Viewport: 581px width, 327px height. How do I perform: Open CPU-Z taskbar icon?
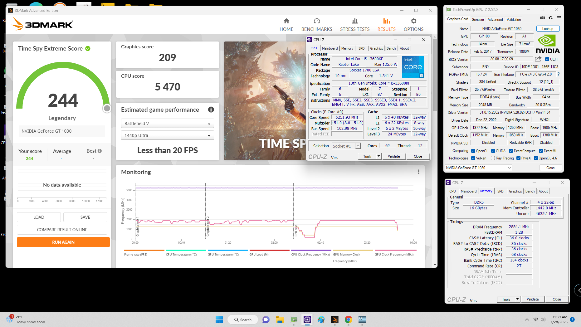coord(307,320)
